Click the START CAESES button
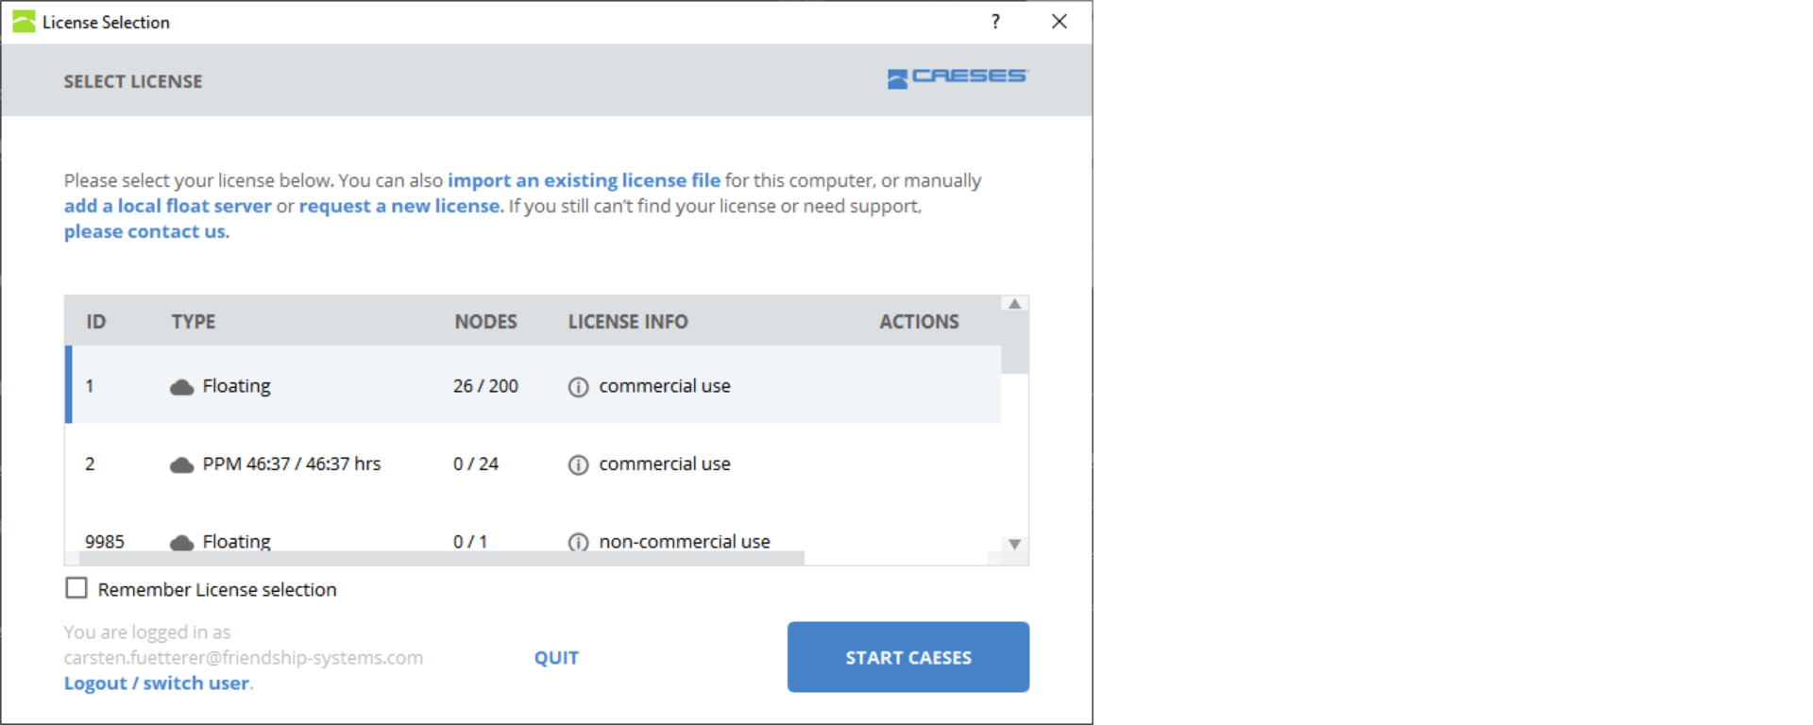Viewport: 1813px width, 725px height. [x=908, y=657]
